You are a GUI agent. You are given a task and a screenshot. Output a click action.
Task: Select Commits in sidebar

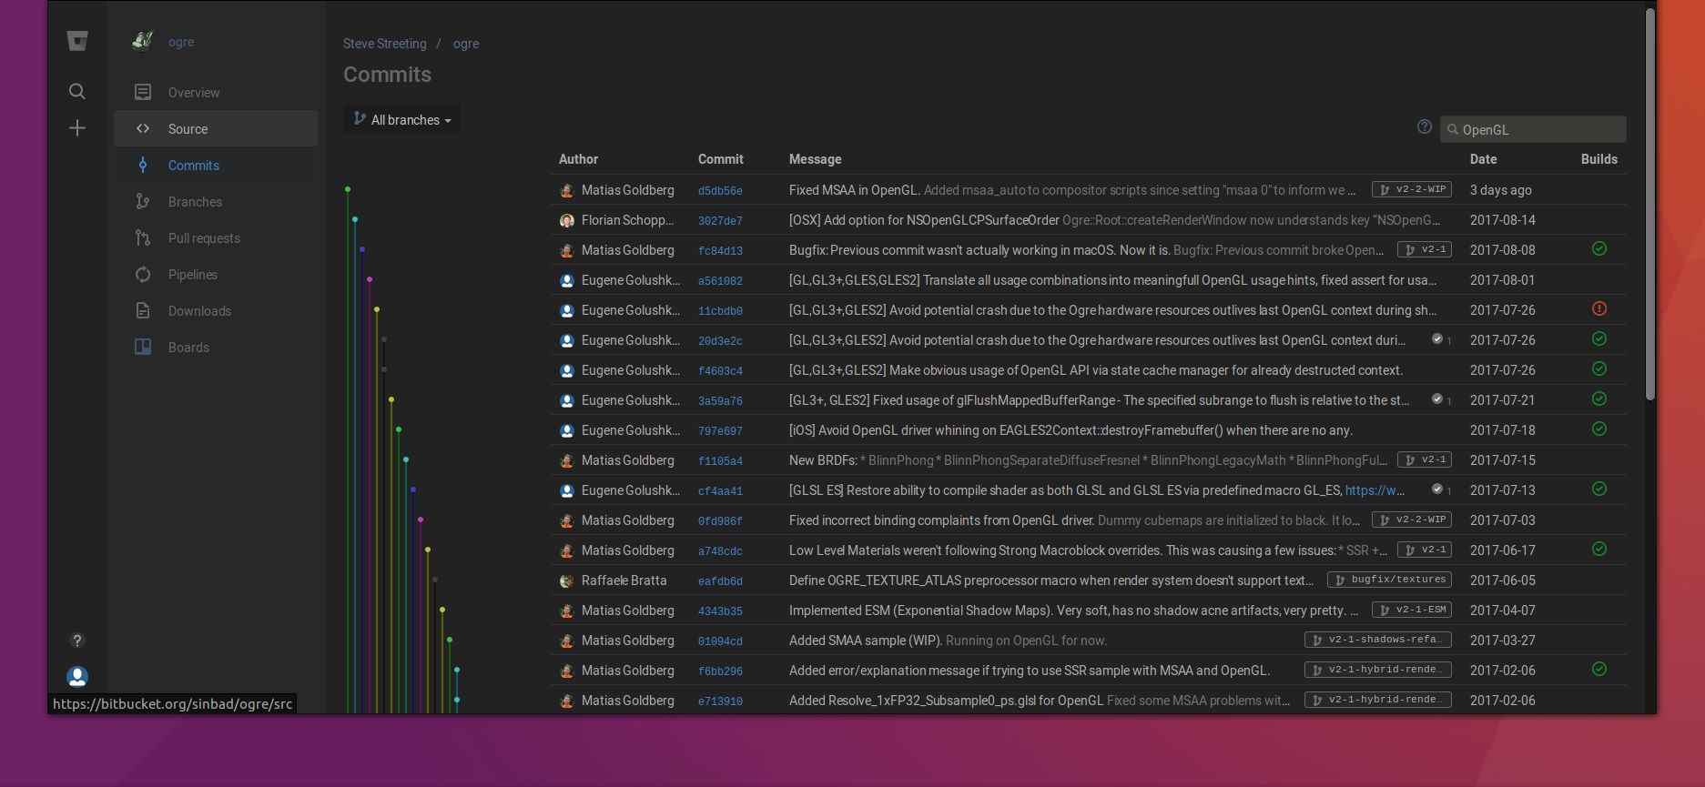[216, 165]
